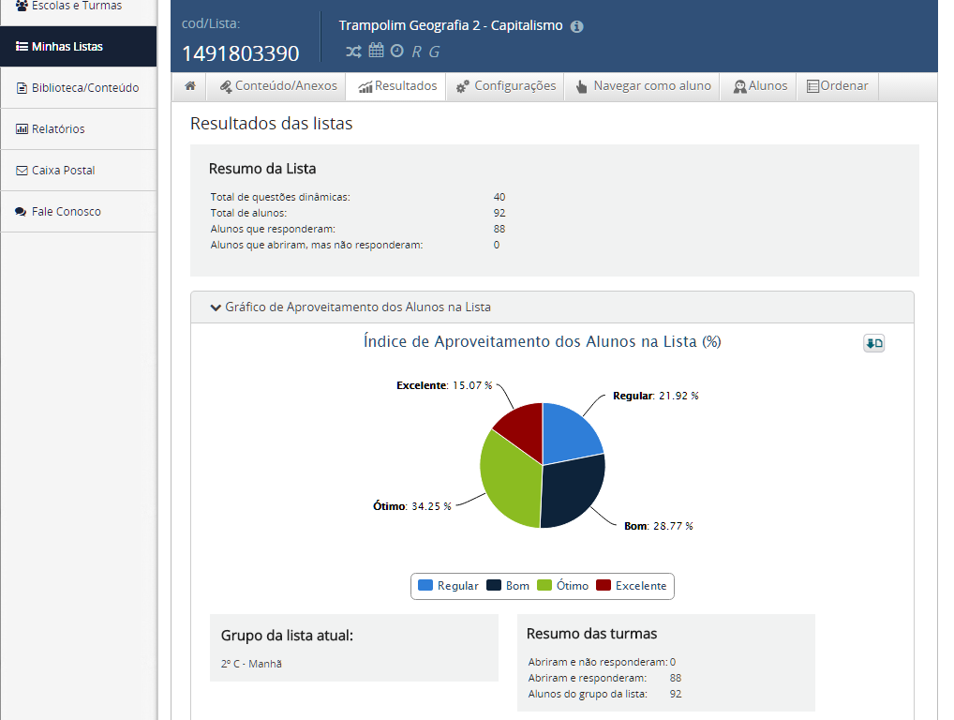The height and width of the screenshot is (720, 954).
Task: Open the Conteúdo/Anexos tab
Action: coord(276,85)
